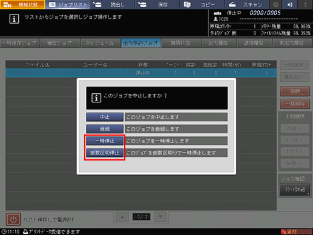
Task: Move job down with 1つ下へ
Action: point(295,151)
